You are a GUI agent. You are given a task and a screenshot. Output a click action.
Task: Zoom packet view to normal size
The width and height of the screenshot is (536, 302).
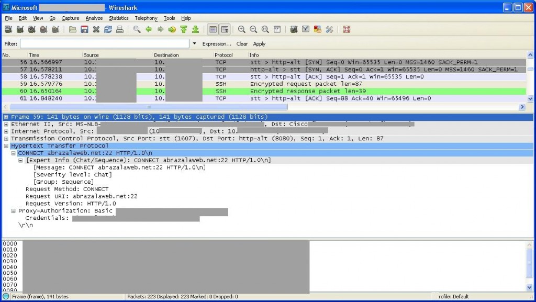(x=265, y=29)
